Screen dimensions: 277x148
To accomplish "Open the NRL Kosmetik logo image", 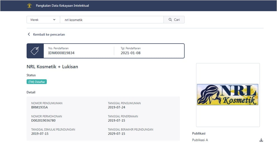I will tap(227, 95).
